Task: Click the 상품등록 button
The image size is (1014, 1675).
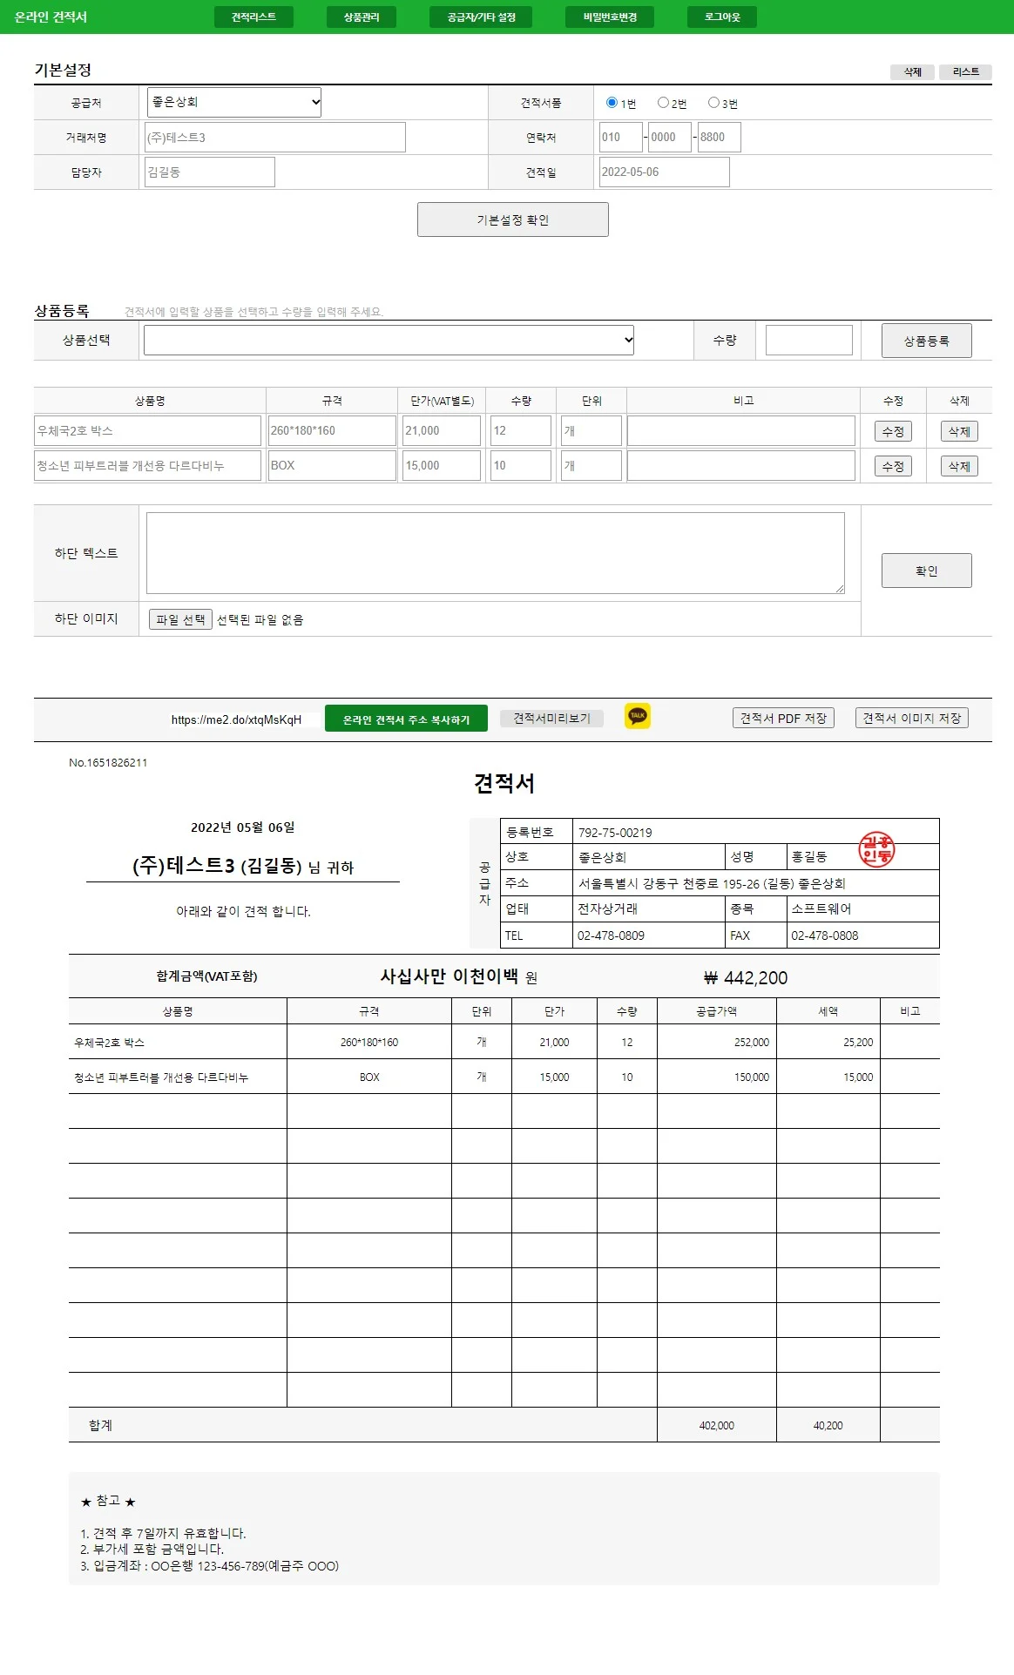Action: (926, 341)
